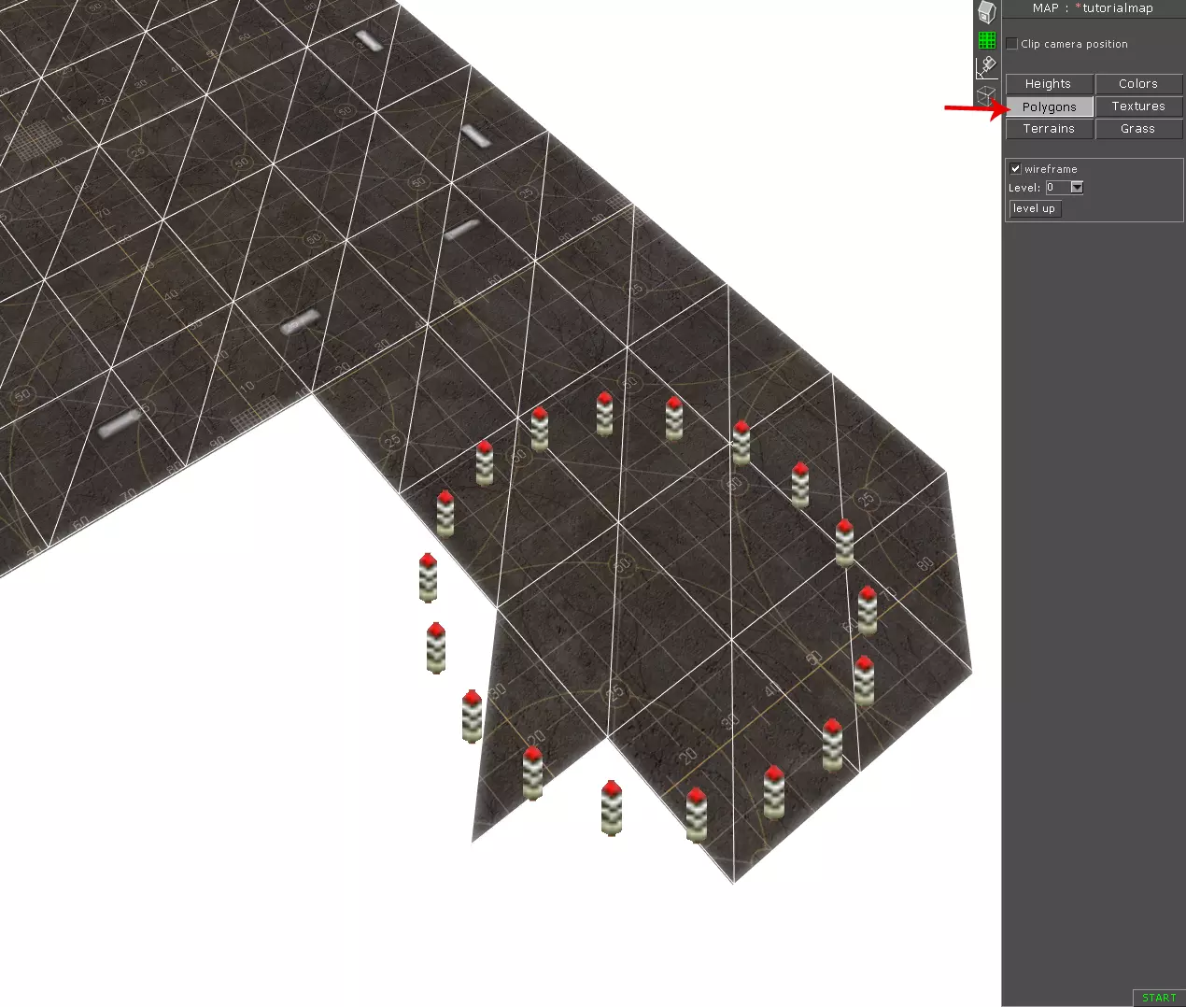Switch to the Colors tab

[x=1138, y=84]
